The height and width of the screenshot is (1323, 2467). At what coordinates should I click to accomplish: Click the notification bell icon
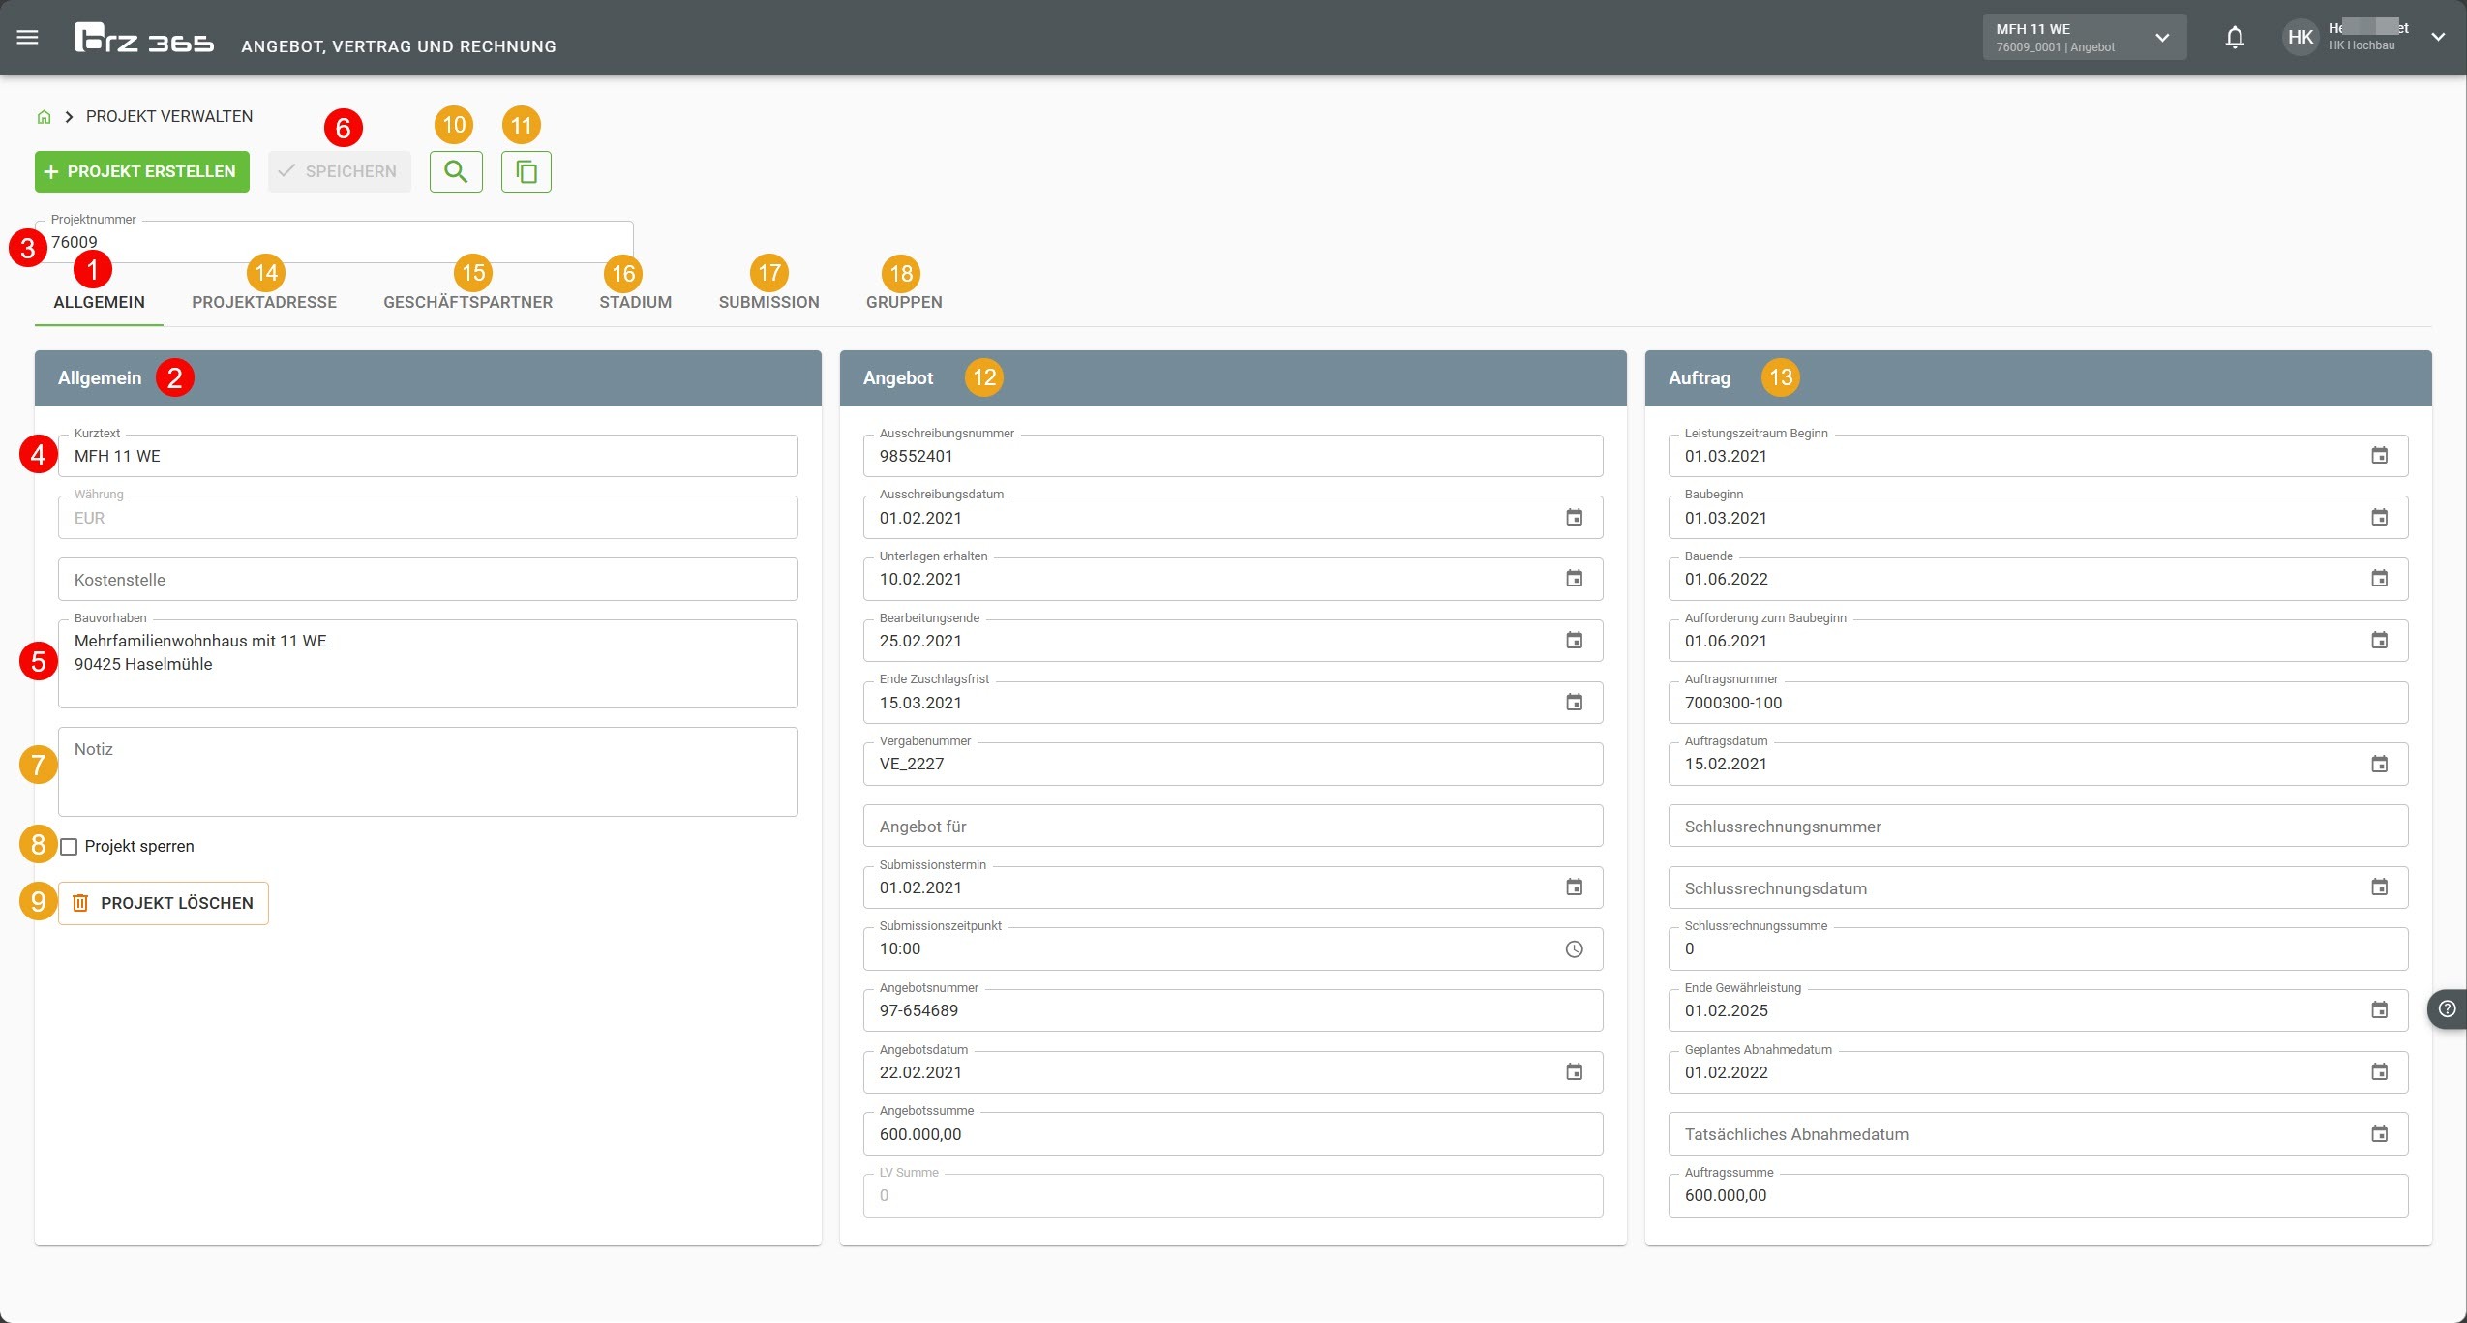2234,38
